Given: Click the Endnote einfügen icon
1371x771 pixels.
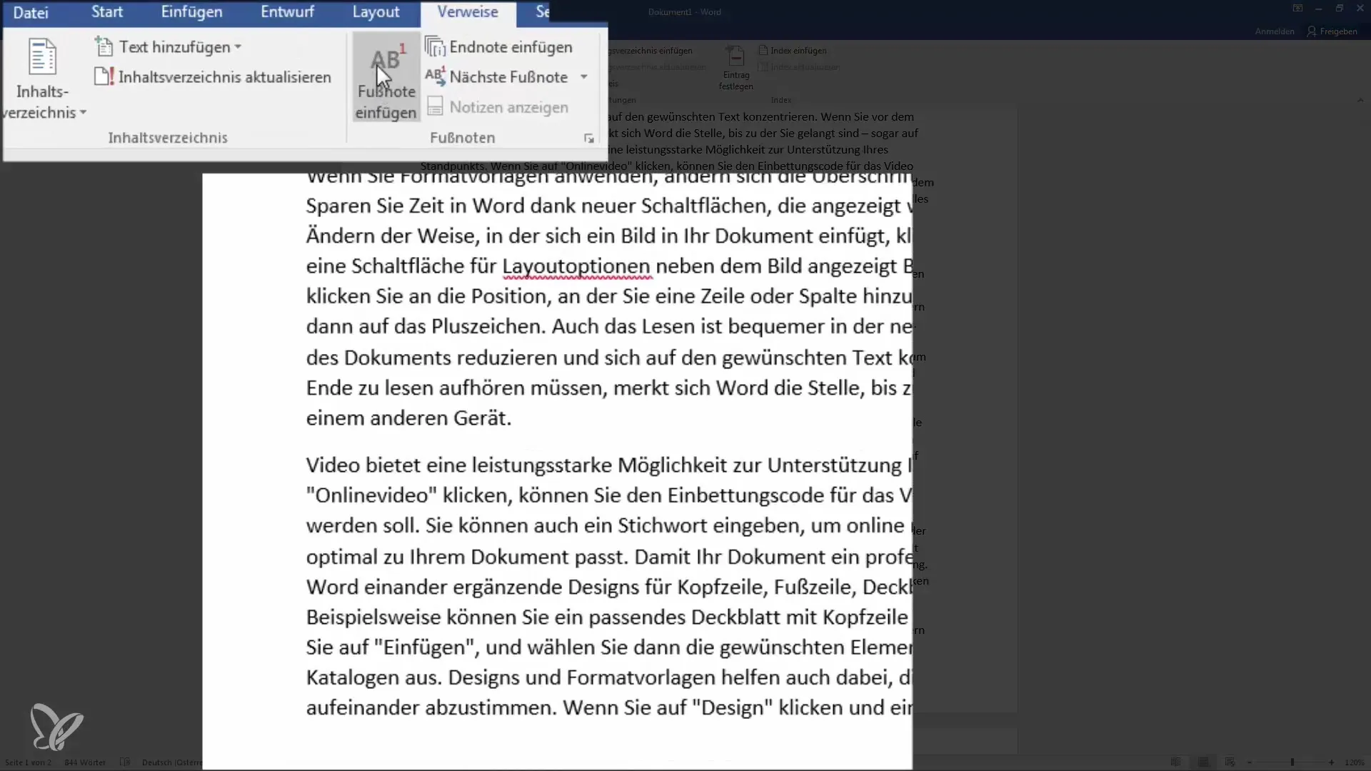Looking at the screenshot, I should tap(437, 47).
